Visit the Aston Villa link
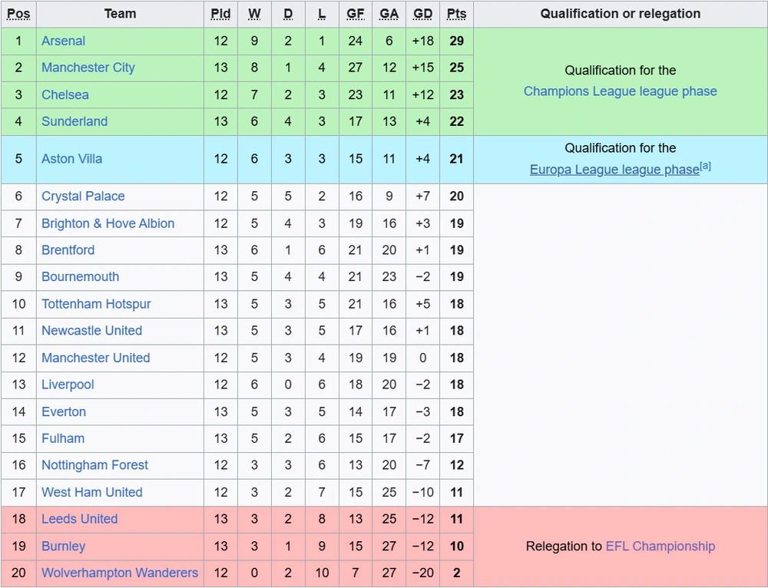This screenshot has height=588, width=768. click(x=71, y=159)
